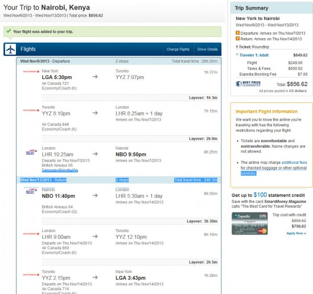Click 'Important Flight Information' heading
Viewport: 313px width, 294px height.
click(x=266, y=111)
